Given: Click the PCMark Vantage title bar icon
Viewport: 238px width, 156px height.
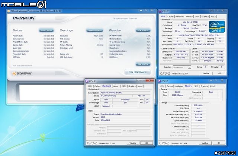Looking at the screenshot, I should click(9, 11).
